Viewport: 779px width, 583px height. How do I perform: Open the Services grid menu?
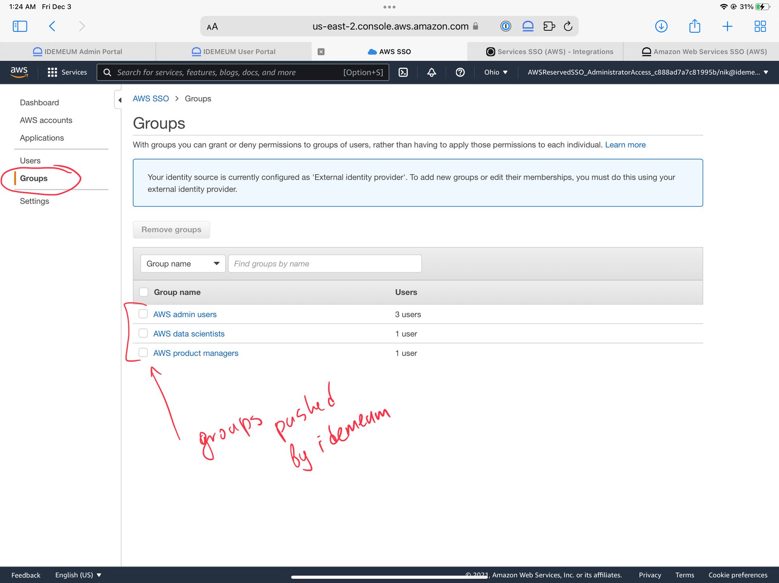(x=67, y=72)
